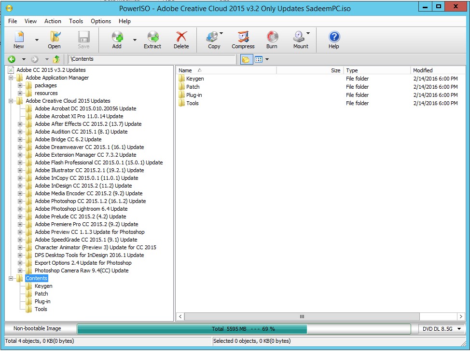
Task: Click the Delete toolbar icon
Action: [181, 37]
